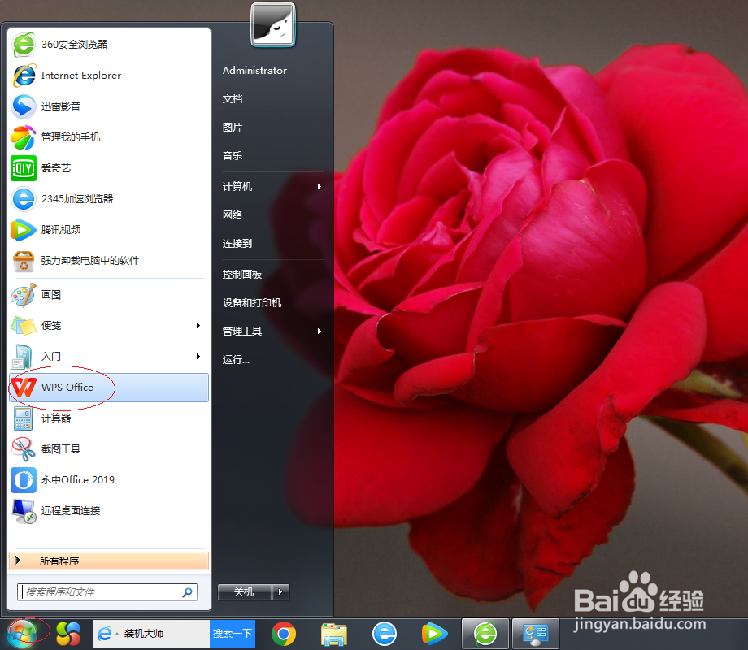Open 迅雷影音 media player

click(x=109, y=106)
